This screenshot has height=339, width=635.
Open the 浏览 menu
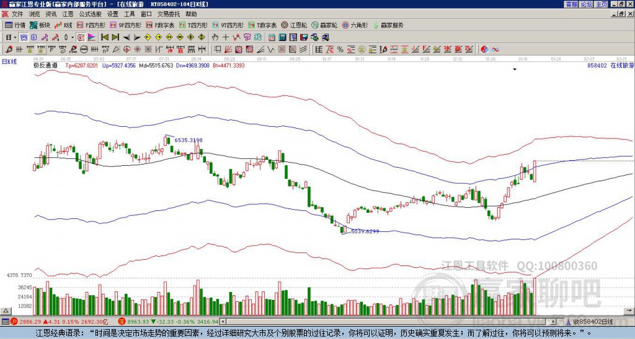pyautogui.click(x=35, y=14)
